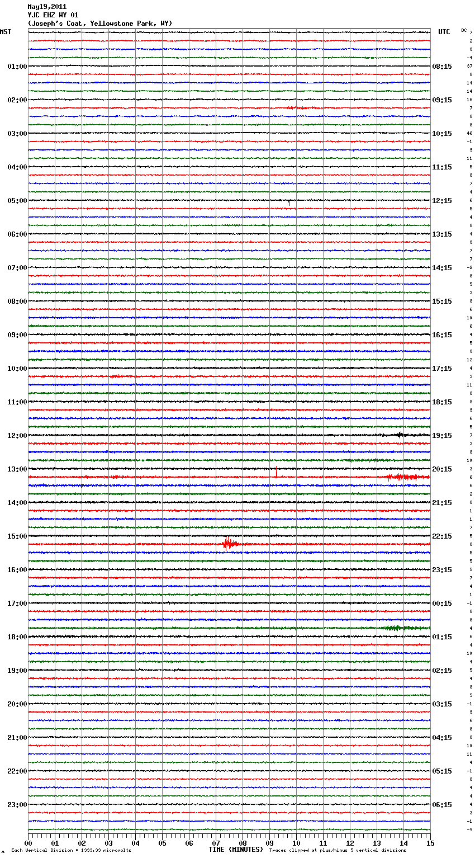Click the tall red spike near minute 9 after 13:00
Image resolution: width=475 pixels, height=858 pixels.
276,472
